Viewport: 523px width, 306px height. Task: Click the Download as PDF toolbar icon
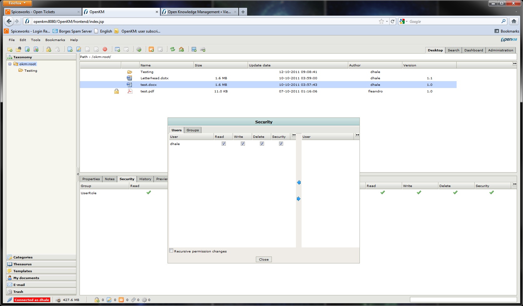pyautogui.click(x=36, y=49)
